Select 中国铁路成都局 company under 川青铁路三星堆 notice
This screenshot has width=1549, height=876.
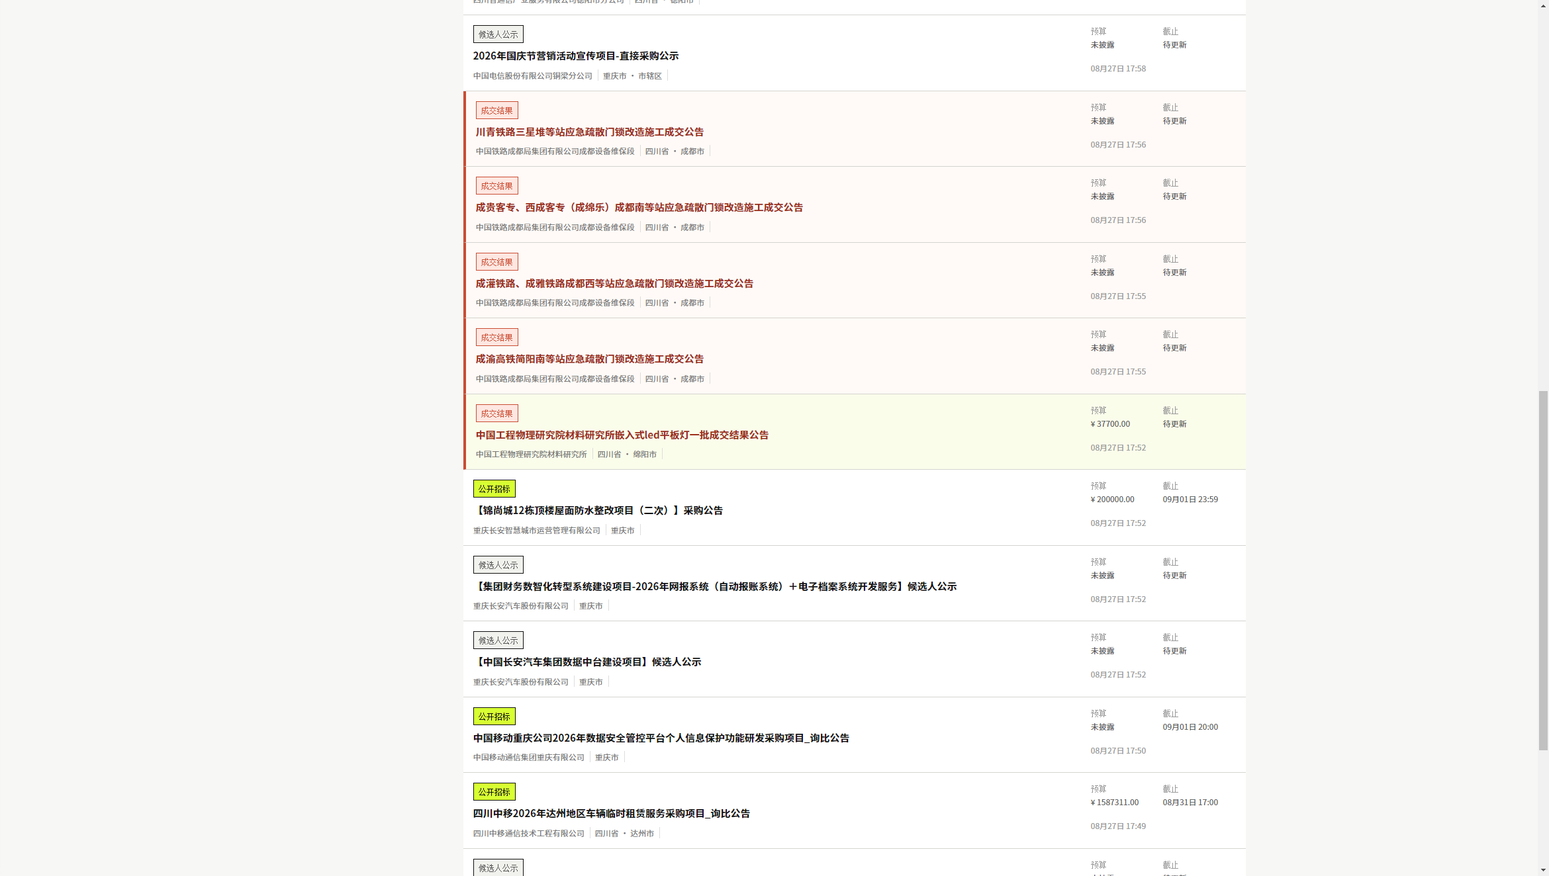click(555, 152)
